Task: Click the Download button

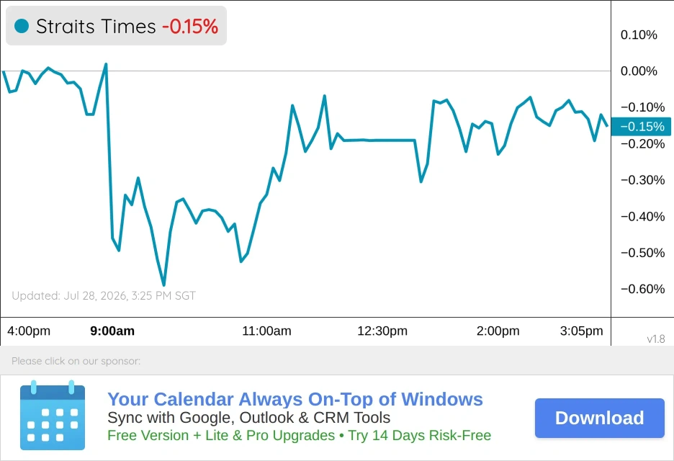Action: pos(599,418)
